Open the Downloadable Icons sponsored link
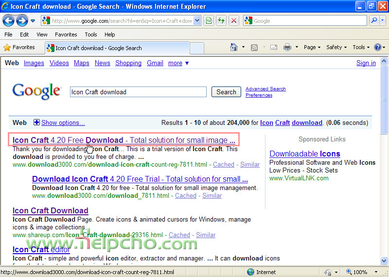389x277 pixels. (x=305, y=154)
